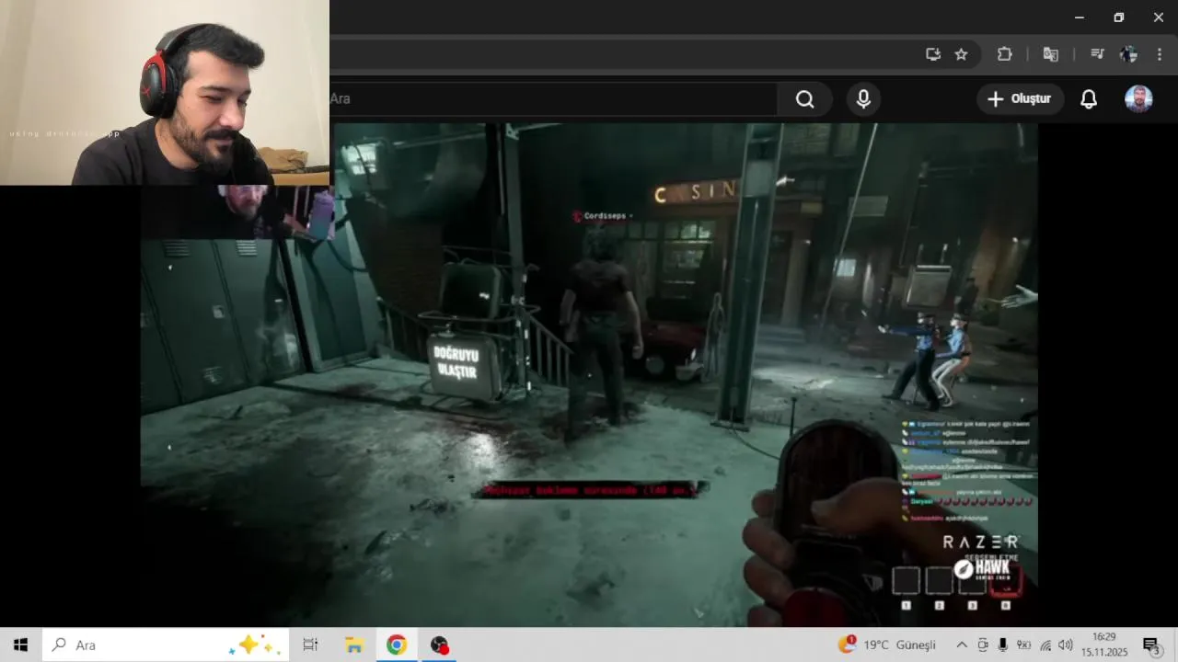1178x662 pixels.
Task: Expand hidden system tray icons chevron
Action: tap(962, 645)
